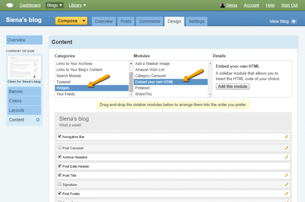
Task: Click the Add this module button
Action: tap(233, 86)
